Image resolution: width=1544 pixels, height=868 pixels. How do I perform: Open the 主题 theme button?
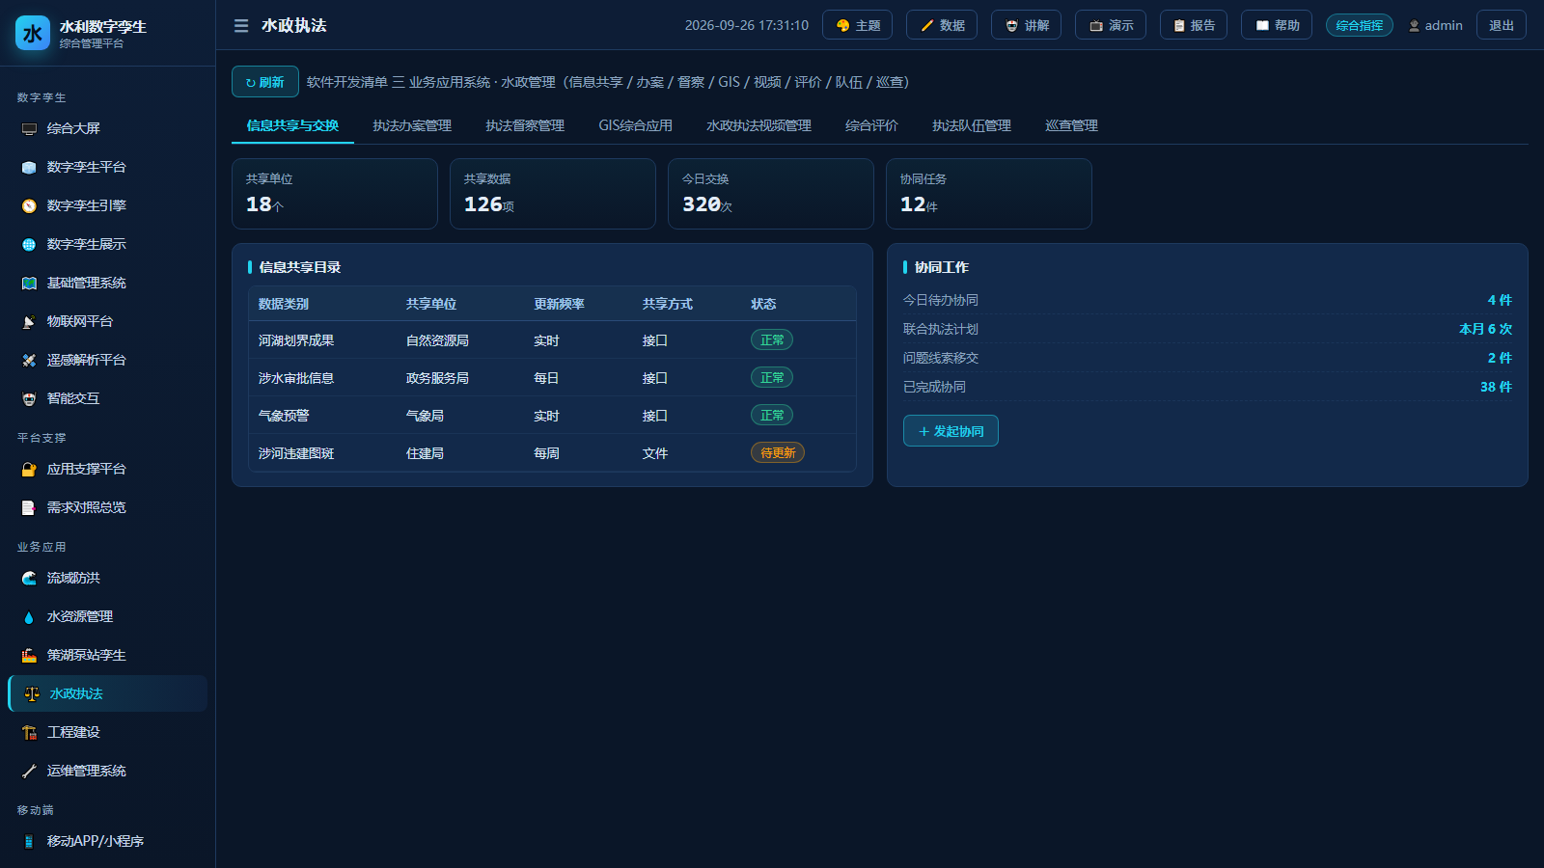pyautogui.click(x=857, y=25)
